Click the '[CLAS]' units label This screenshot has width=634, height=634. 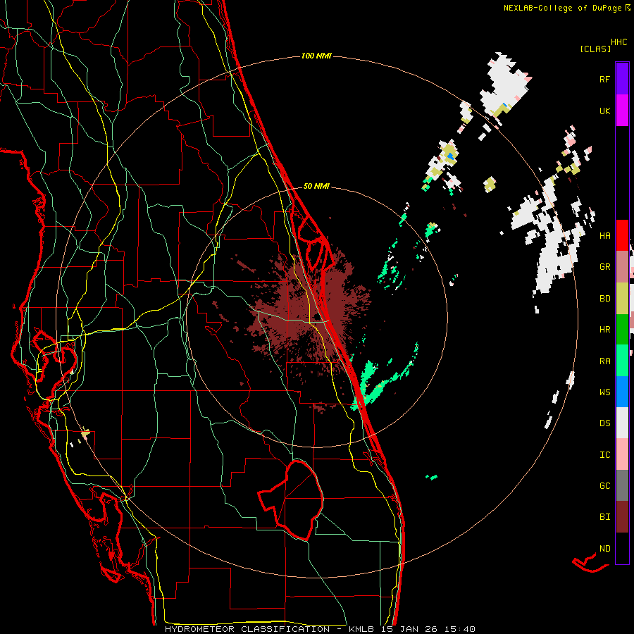[x=595, y=49]
